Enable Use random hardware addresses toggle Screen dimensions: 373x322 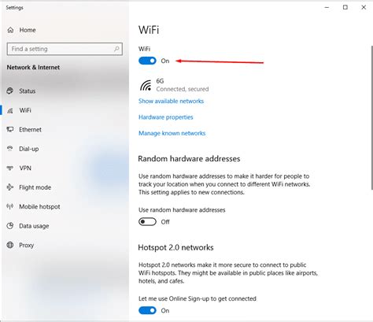[147, 222]
